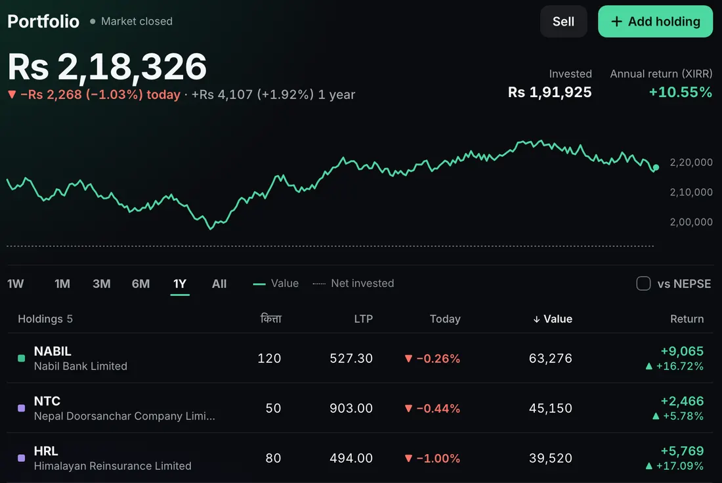Click NABIL's quantity 120
This screenshot has height=483, width=722.
pyautogui.click(x=269, y=358)
